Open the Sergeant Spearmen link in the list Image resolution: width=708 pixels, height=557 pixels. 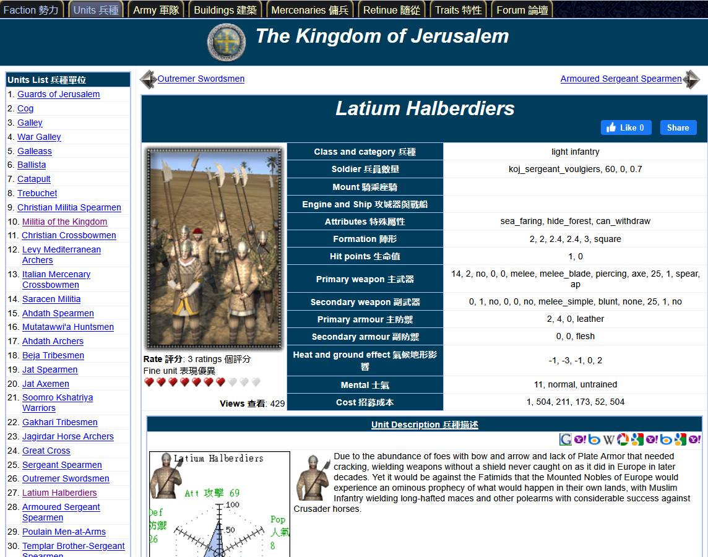tap(63, 465)
